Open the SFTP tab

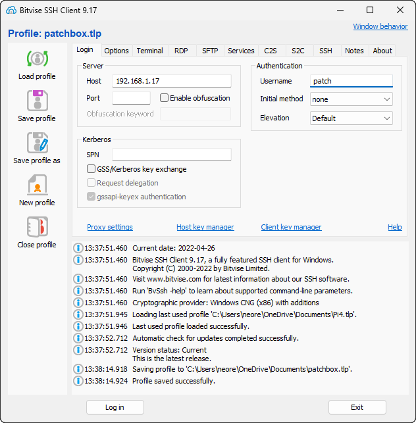coord(210,51)
